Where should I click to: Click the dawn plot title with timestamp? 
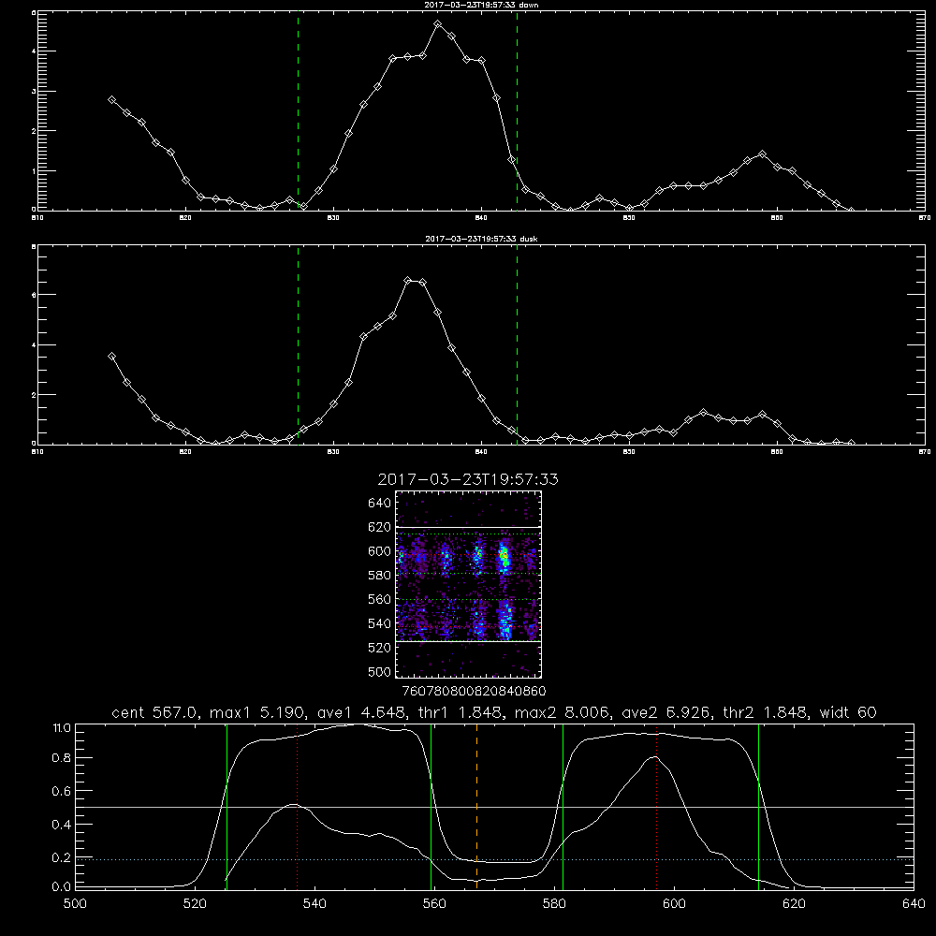pyautogui.click(x=482, y=5)
